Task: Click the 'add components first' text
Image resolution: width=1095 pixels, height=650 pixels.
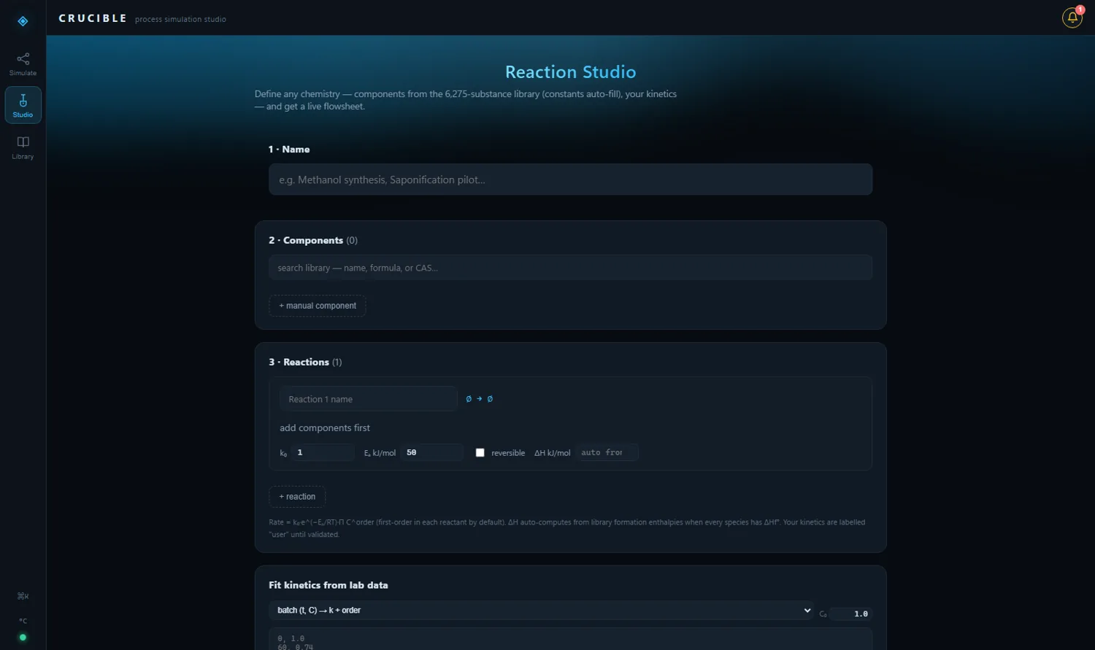Action: click(325, 428)
